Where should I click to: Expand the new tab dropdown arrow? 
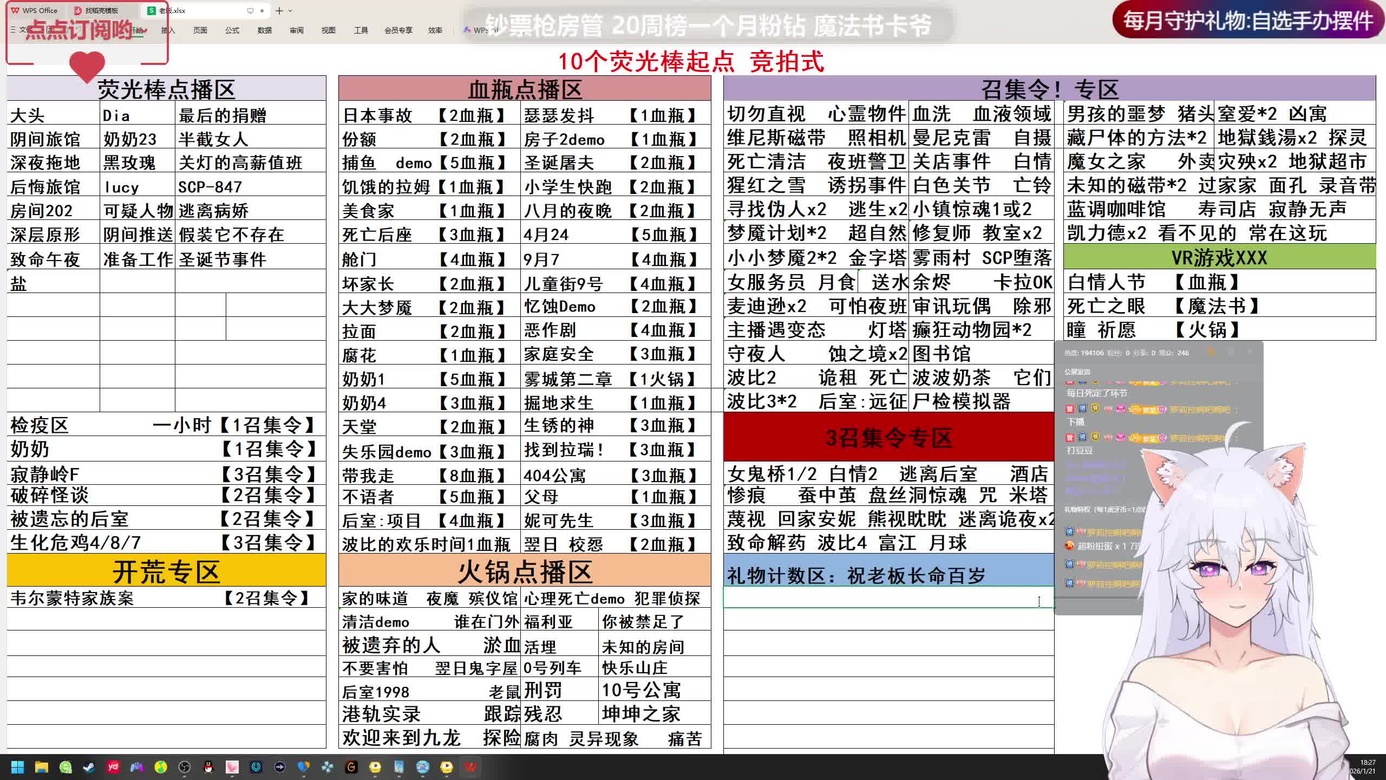point(290,10)
